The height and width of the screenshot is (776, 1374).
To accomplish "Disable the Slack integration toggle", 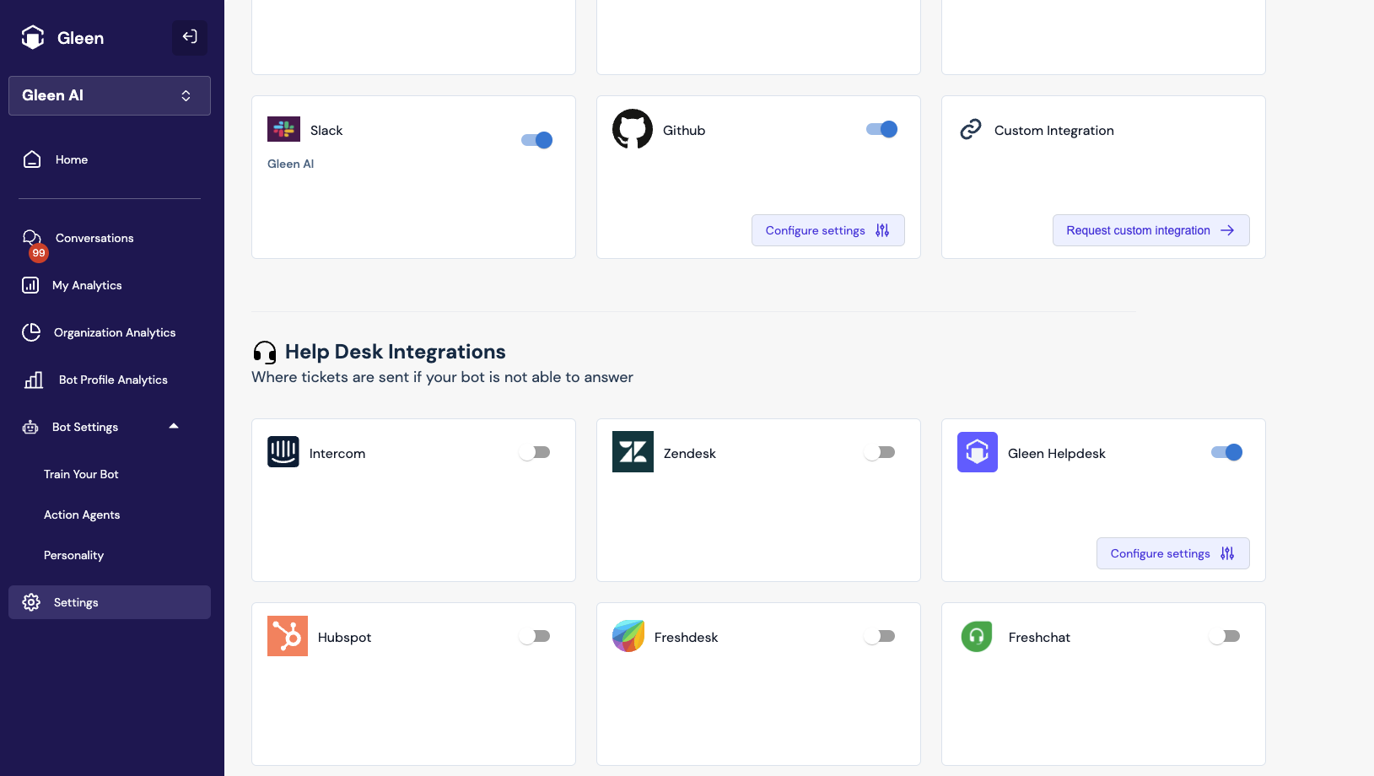I will pyautogui.click(x=536, y=140).
